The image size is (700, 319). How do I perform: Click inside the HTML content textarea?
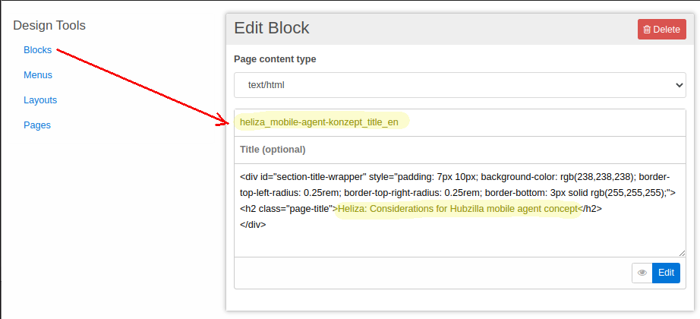pos(459,240)
